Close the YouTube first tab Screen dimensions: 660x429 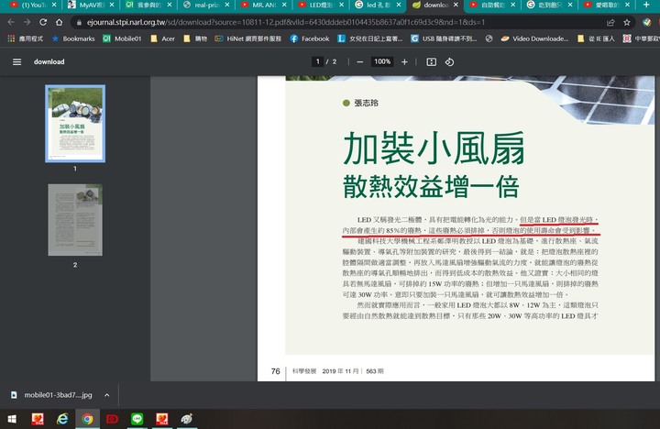click(x=54, y=5)
